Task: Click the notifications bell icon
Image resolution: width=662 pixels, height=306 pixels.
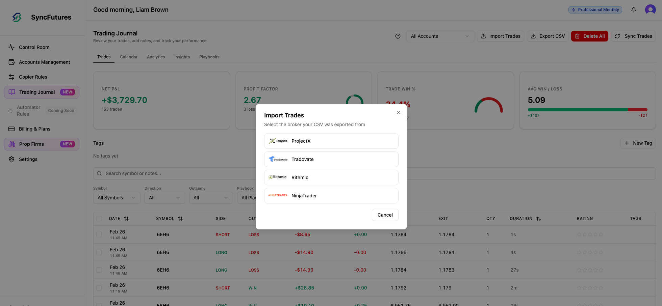Action: [x=634, y=9]
